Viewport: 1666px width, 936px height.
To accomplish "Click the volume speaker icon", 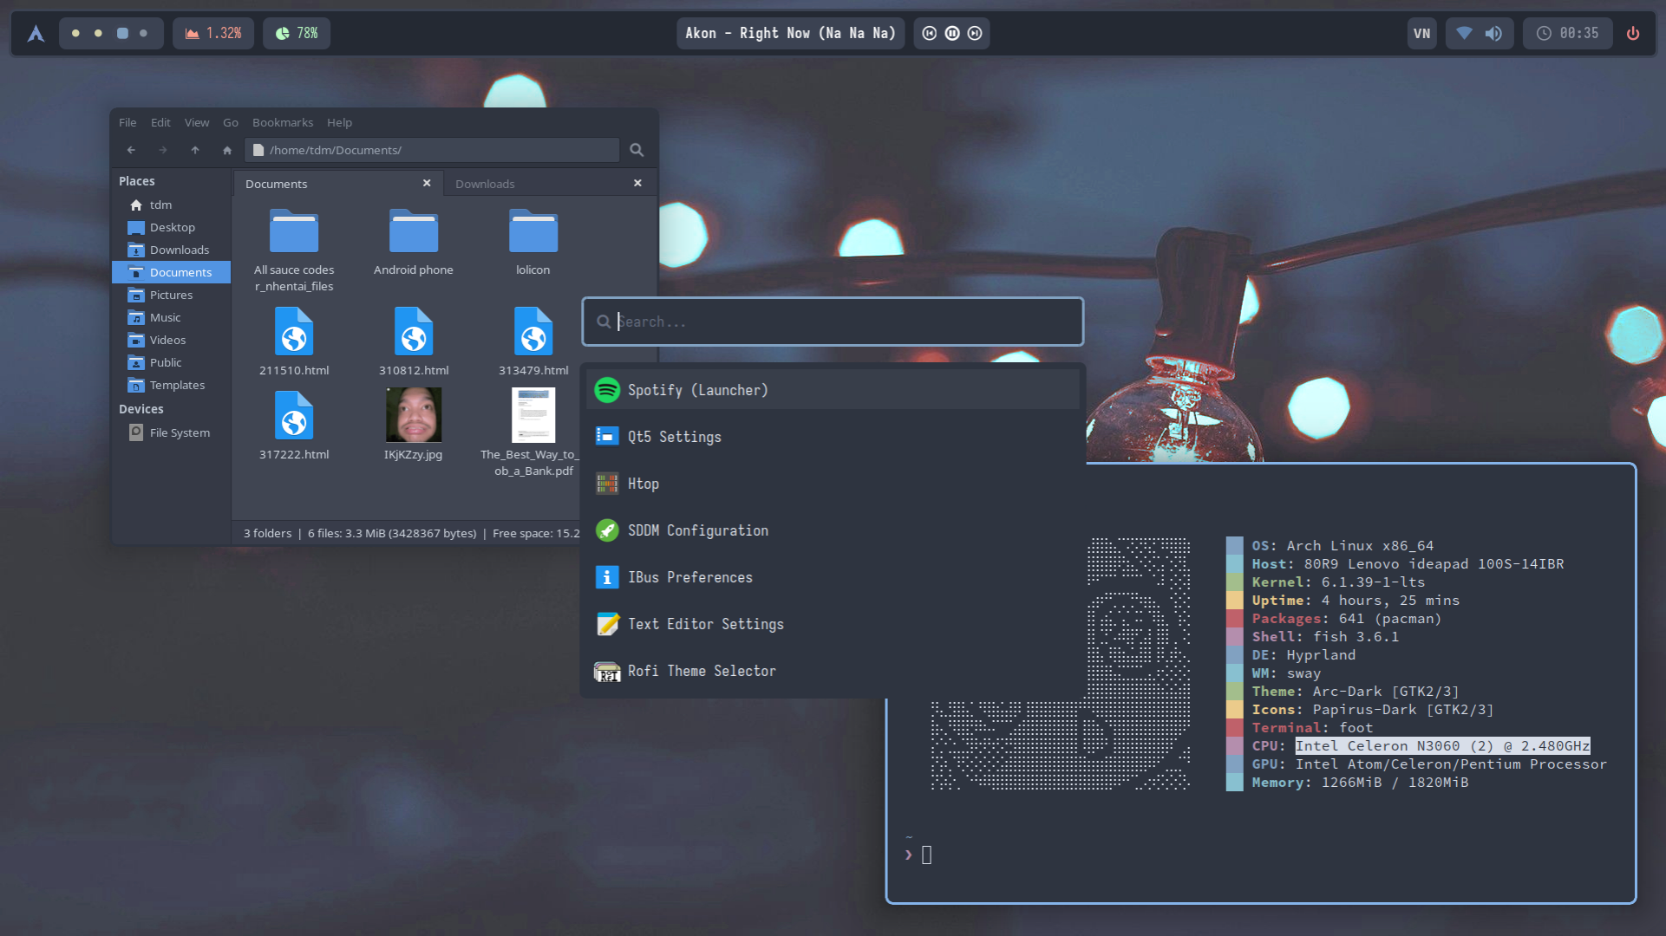I will (1493, 34).
